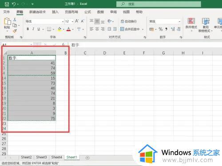222x166 pixels.
Task: Open the number format dropdown
Action: point(179,22)
